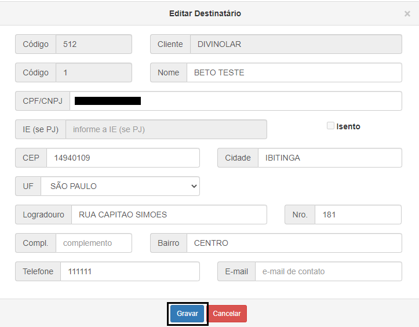Click the Isento label text

(348, 126)
